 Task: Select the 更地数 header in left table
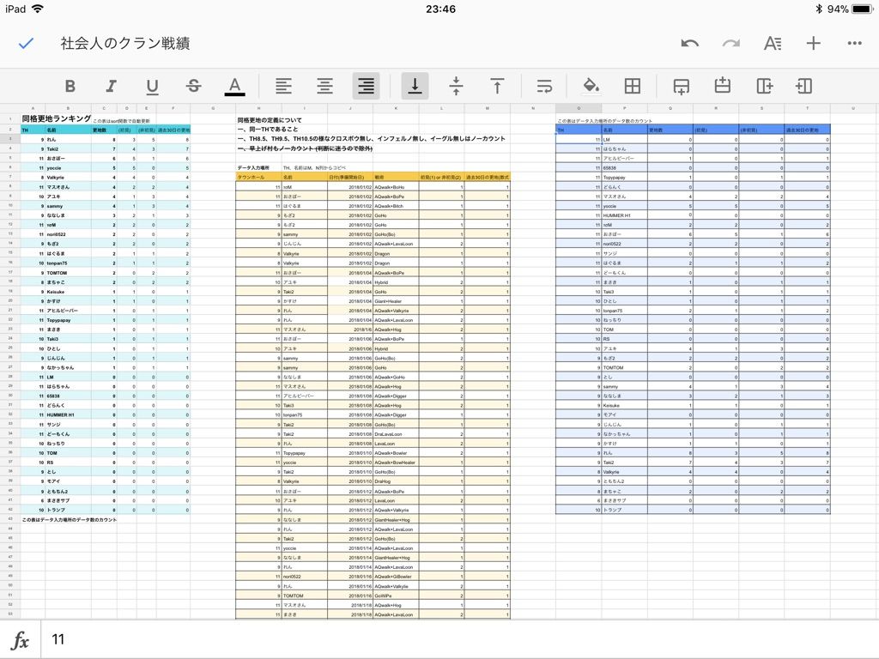pos(104,130)
